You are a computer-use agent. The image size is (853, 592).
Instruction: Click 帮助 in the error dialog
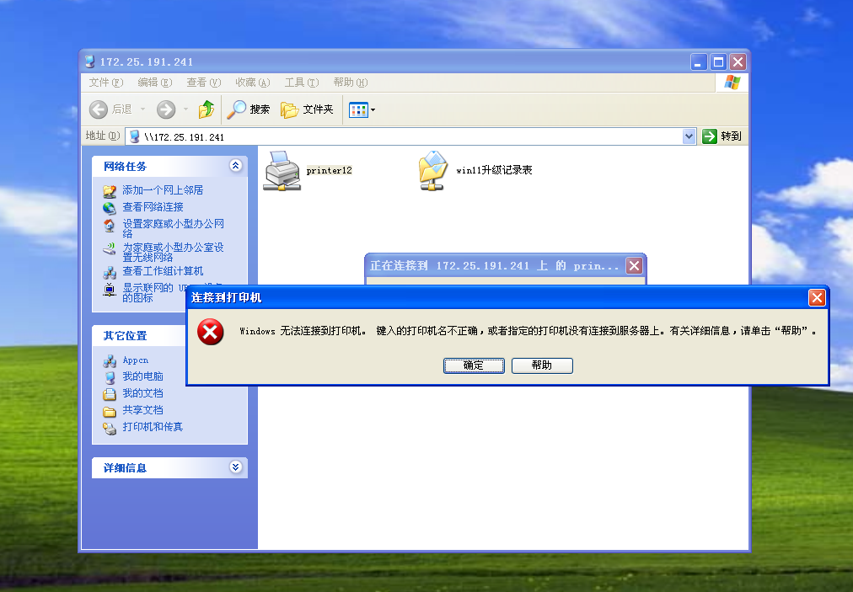[x=542, y=365]
